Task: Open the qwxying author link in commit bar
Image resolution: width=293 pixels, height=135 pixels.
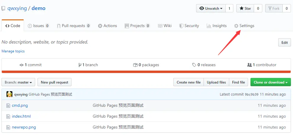Action: tap(21, 94)
